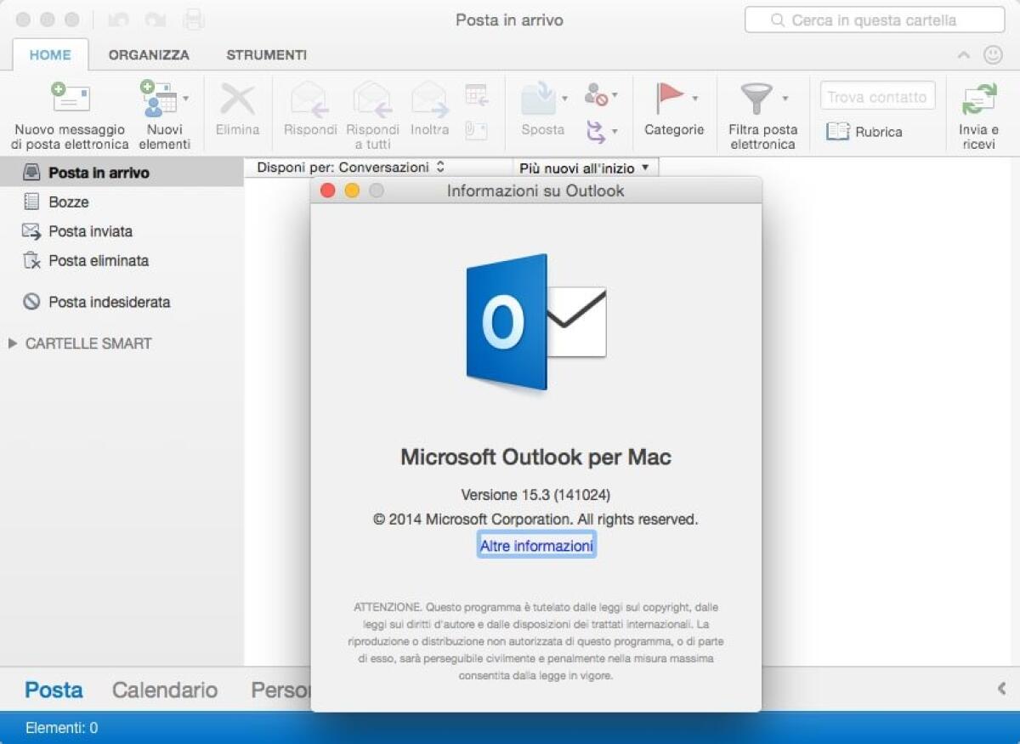Open the STRUMENTI ribbon tab
This screenshot has height=744, width=1020.
point(266,54)
